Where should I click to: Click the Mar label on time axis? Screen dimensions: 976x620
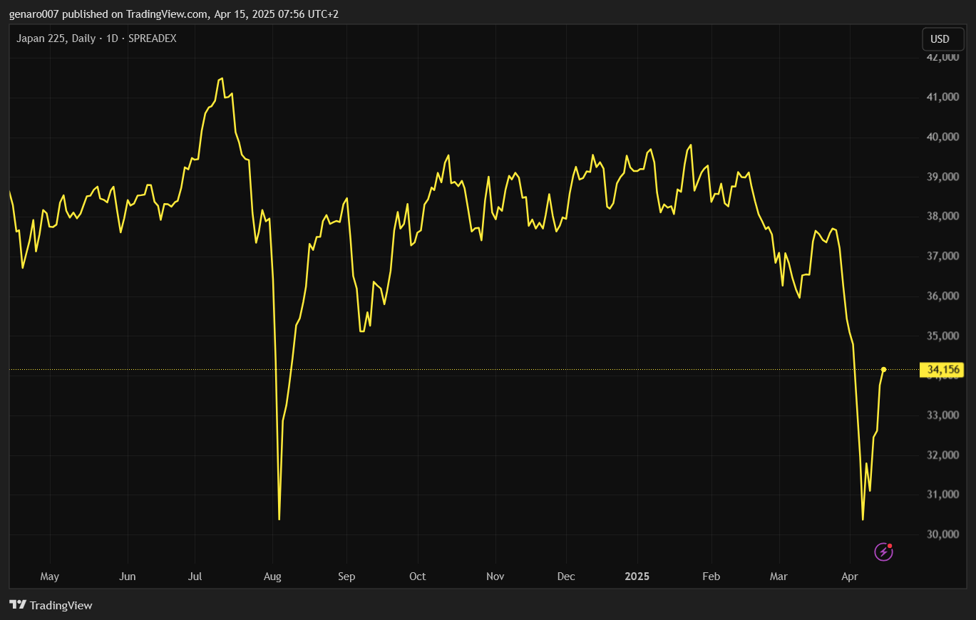779,576
